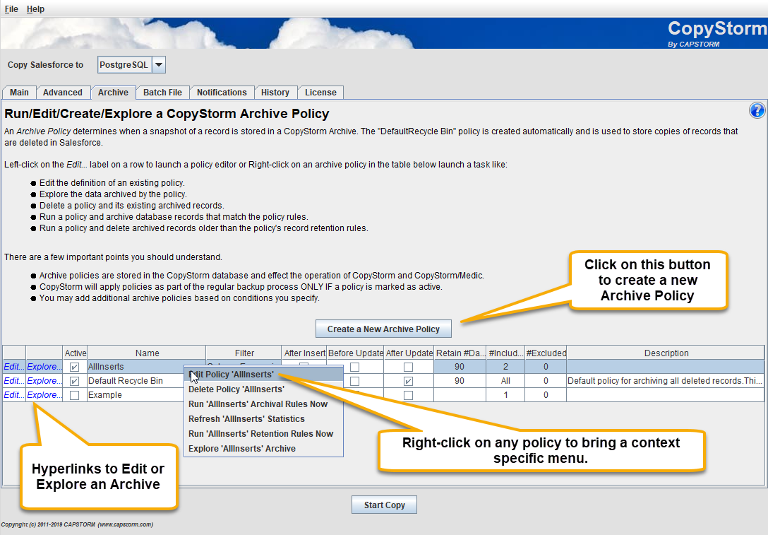Click the Name column header
The image size is (768, 535).
pyautogui.click(x=147, y=353)
